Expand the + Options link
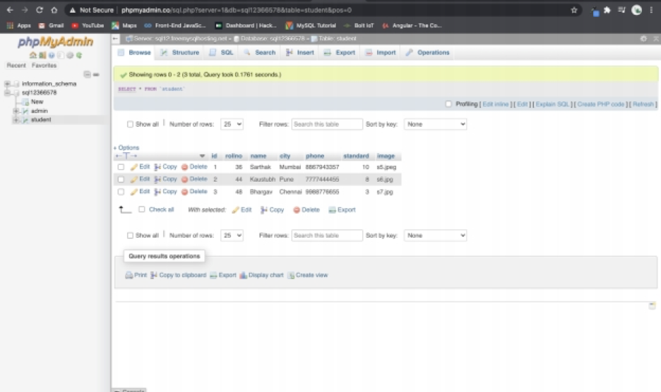Image resolution: width=661 pixels, height=392 pixels. point(126,148)
